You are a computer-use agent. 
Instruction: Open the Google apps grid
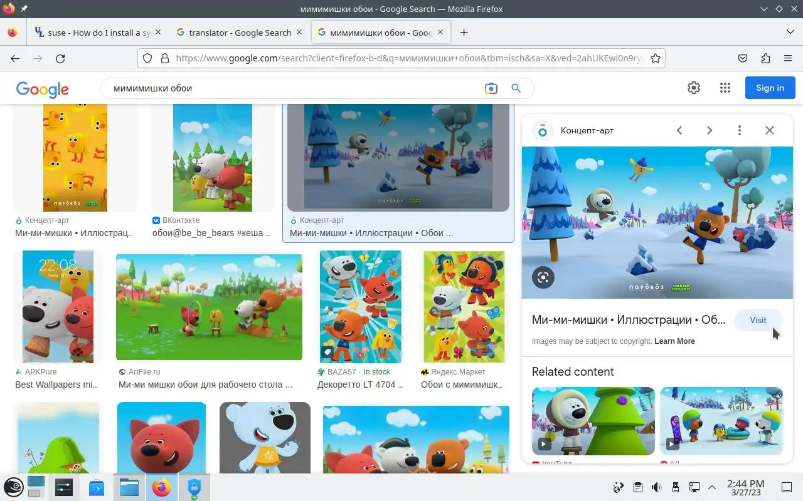(x=725, y=88)
